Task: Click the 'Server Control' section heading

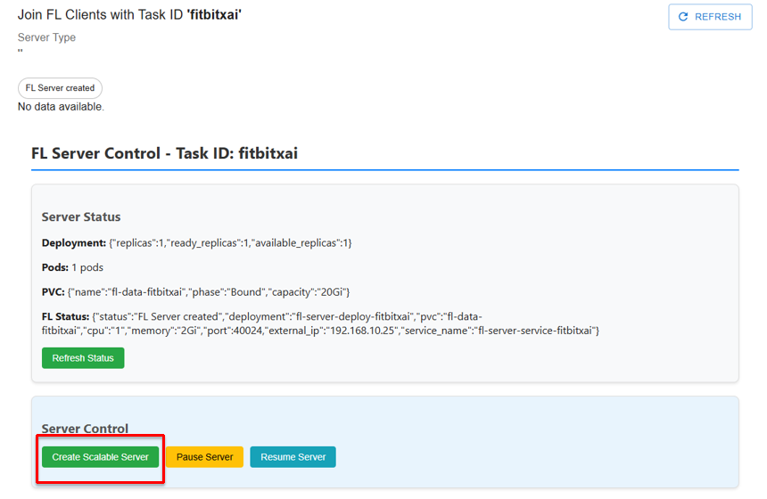Action: [85, 429]
